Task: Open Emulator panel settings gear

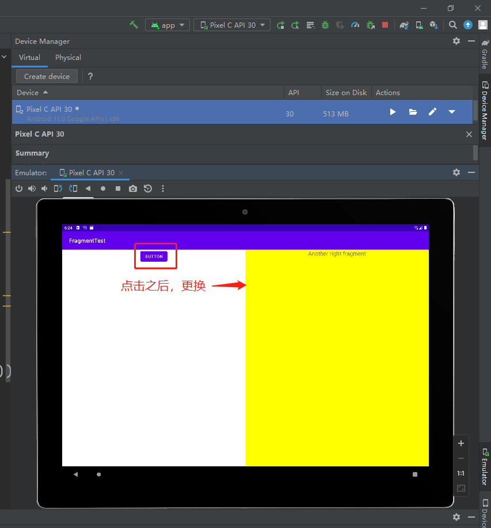Action: pyautogui.click(x=456, y=172)
